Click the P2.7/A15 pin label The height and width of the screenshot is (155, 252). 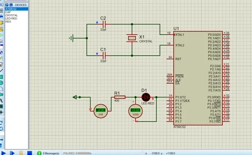tap(214, 90)
